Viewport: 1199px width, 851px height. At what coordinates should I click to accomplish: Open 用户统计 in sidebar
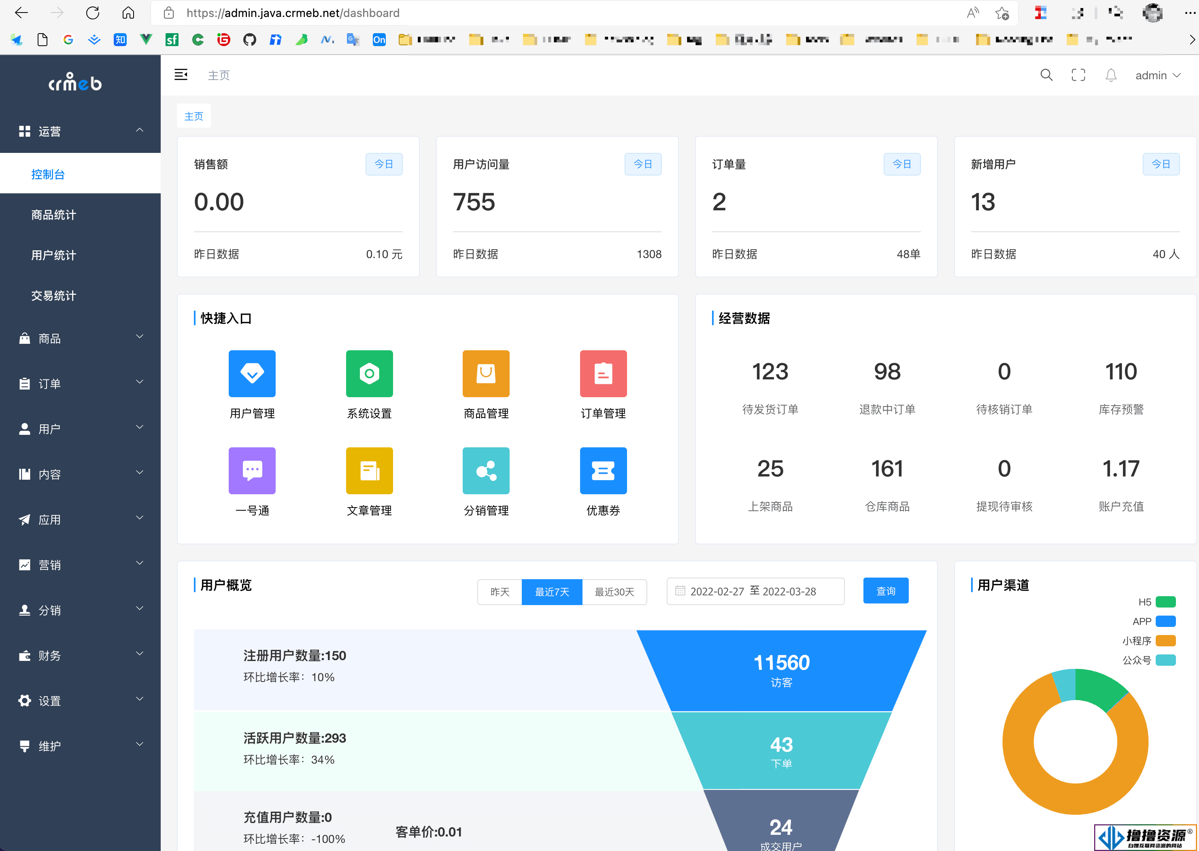pos(80,255)
